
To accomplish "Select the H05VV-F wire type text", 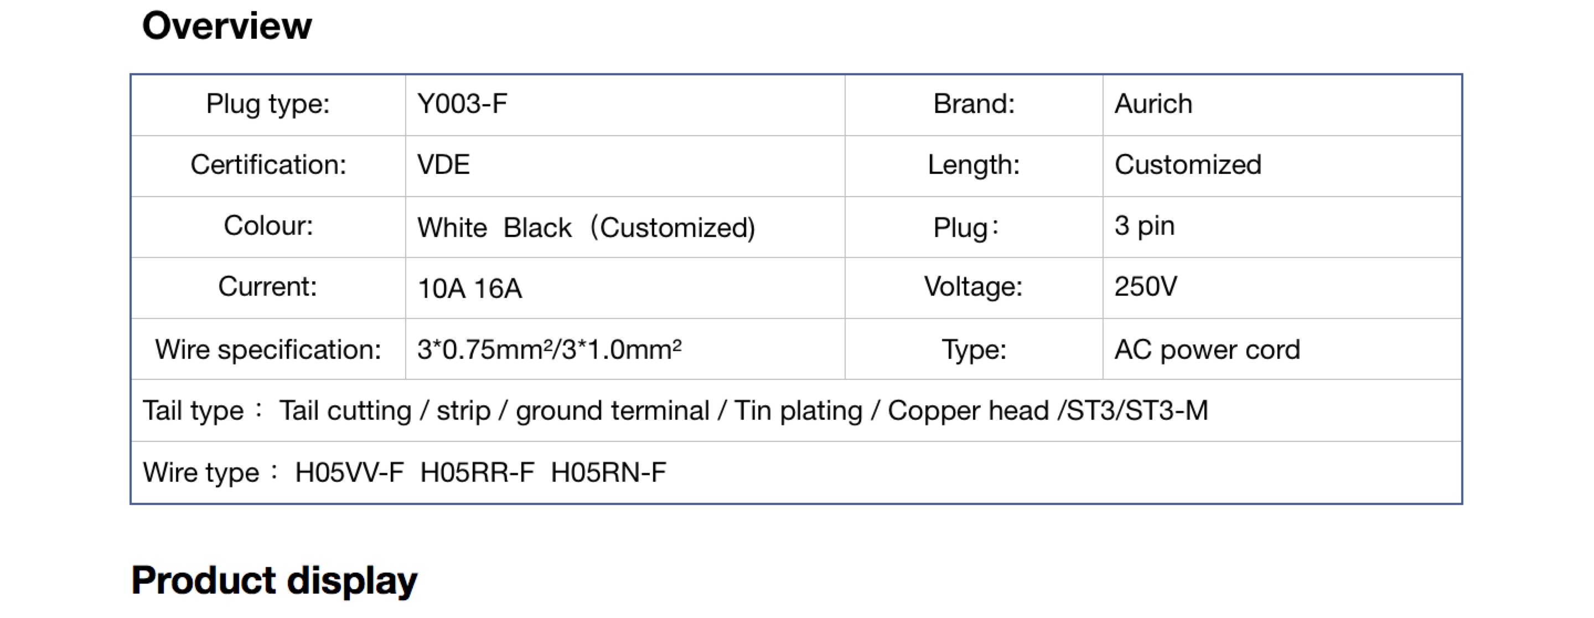I will pos(349,472).
